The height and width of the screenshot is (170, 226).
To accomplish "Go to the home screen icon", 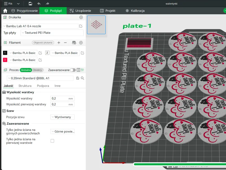I will point(5,11).
